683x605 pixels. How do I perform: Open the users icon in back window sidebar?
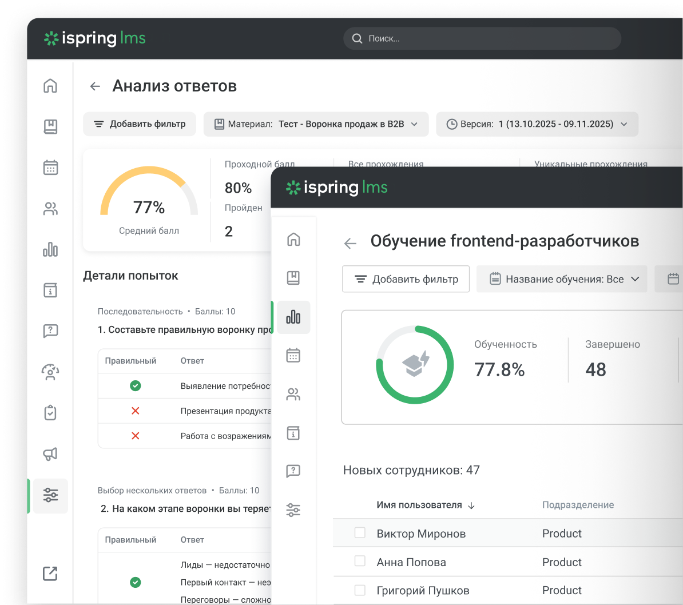[50, 209]
